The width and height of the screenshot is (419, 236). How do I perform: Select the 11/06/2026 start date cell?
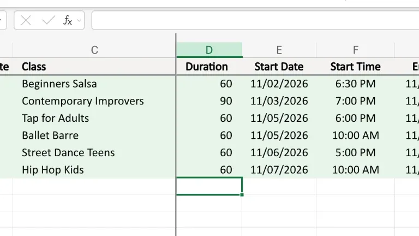click(279, 152)
